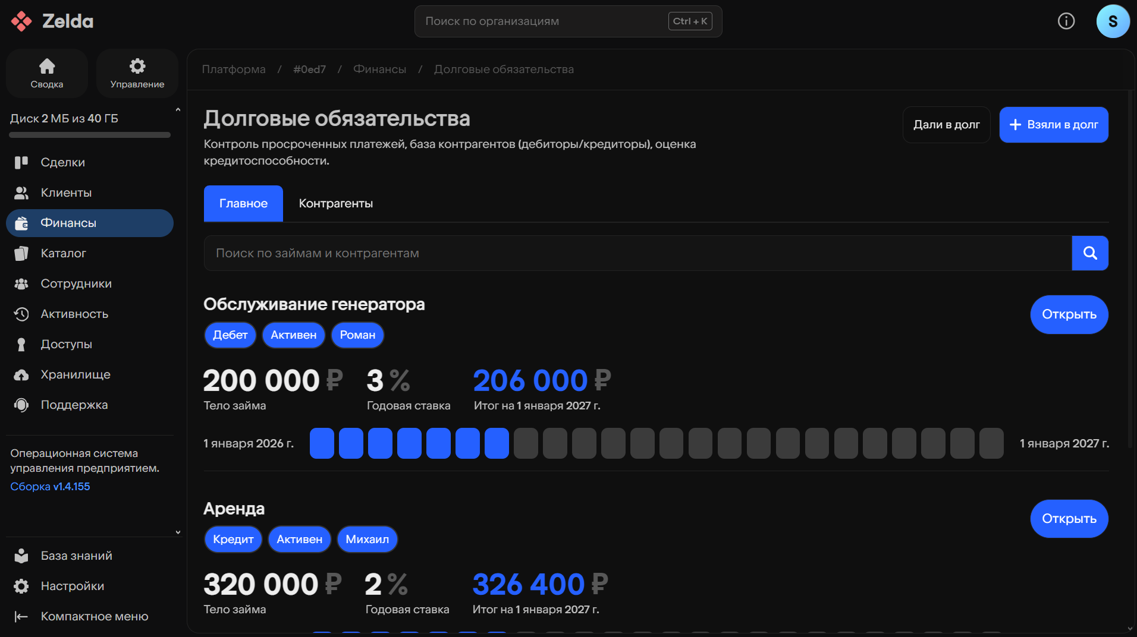Toggle Компактное меню sidebar mode
The width and height of the screenshot is (1137, 637).
click(94, 616)
